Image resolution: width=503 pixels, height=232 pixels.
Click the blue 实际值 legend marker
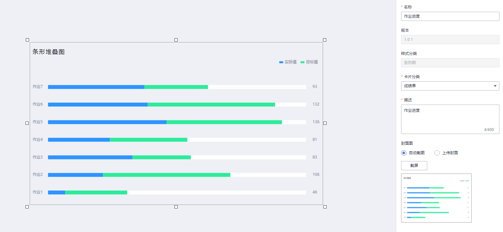tap(281, 62)
